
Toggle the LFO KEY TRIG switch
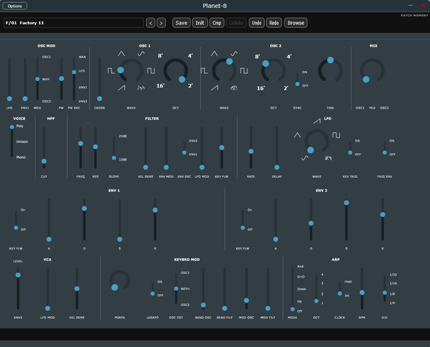(x=350, y=148)
